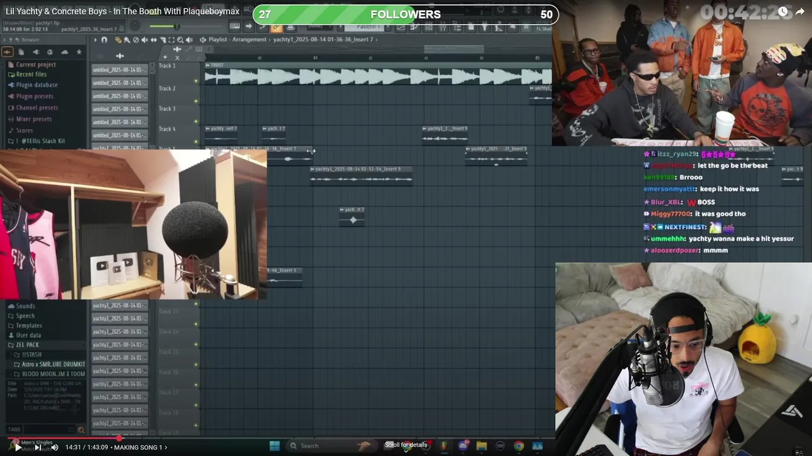Viewport: 812px width, 456px height.
Task: Expand the MAKING SONG 1 chapter chevron
Action: pyautogui.click(x=166, y=447)
